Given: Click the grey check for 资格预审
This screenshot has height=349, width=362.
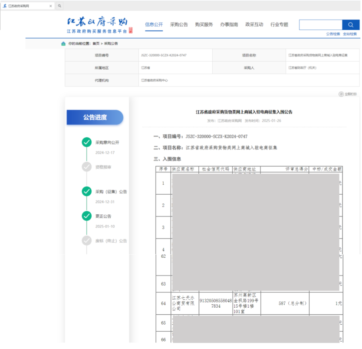Looking at the screenshot, I should 86,167.
